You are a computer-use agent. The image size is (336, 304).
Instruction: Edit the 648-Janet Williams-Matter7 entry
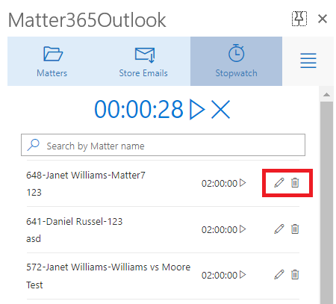coord(279,183)
